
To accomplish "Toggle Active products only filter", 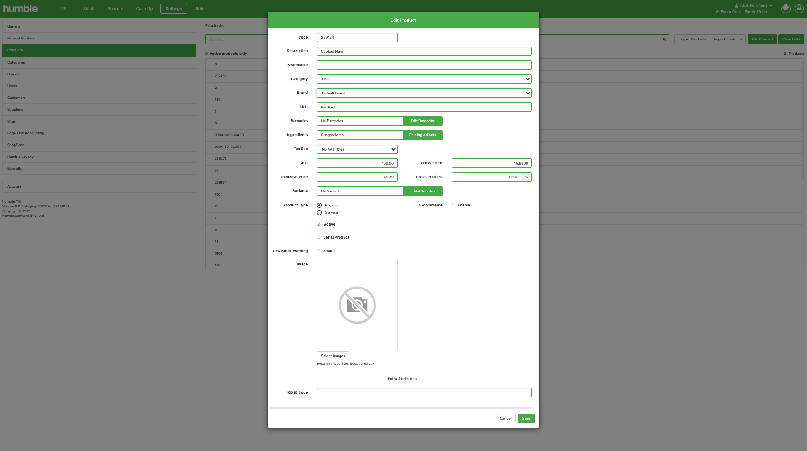I will click(207, 54).
